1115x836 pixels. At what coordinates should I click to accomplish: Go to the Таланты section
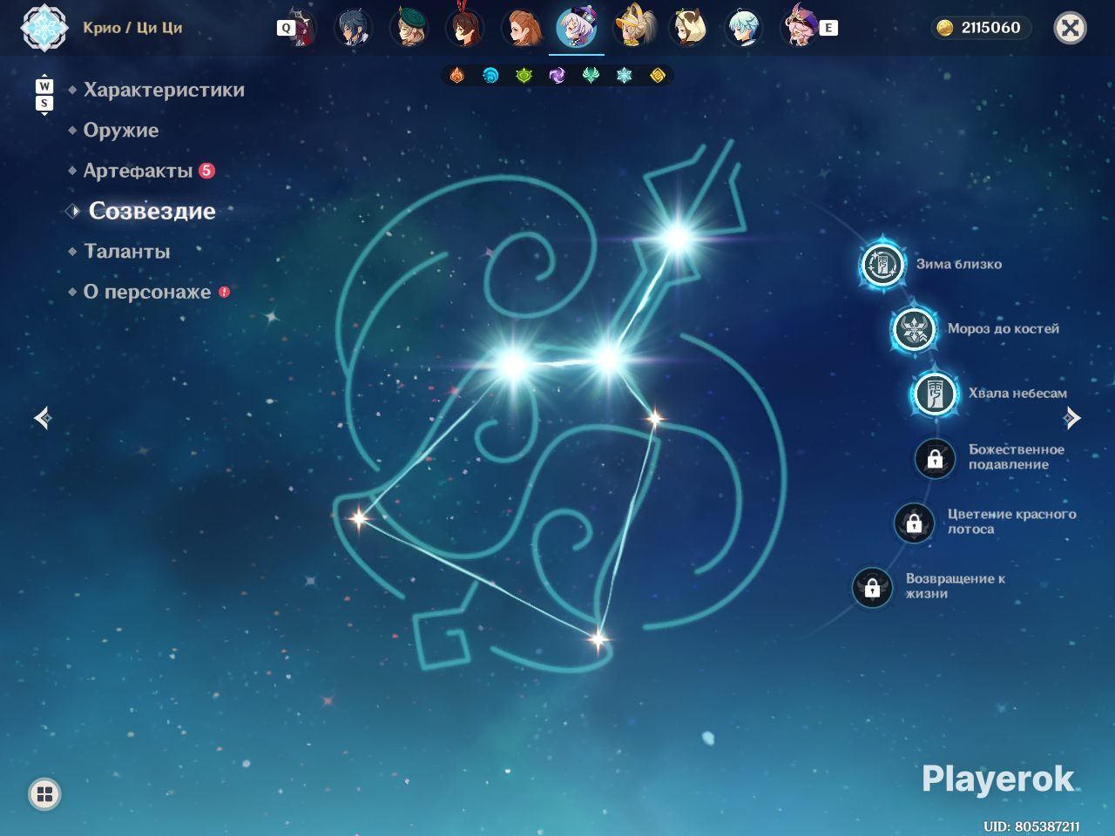point(127,252)
